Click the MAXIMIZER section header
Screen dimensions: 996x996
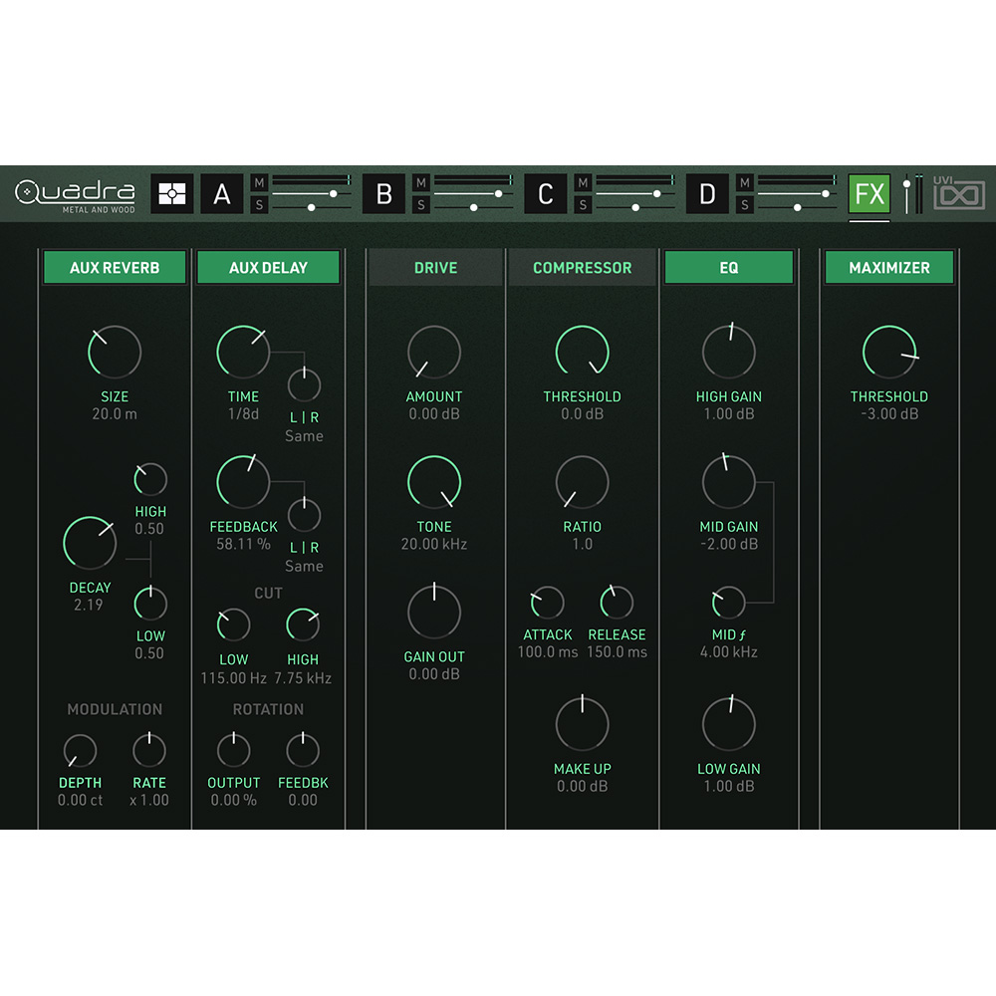(888, 267)
